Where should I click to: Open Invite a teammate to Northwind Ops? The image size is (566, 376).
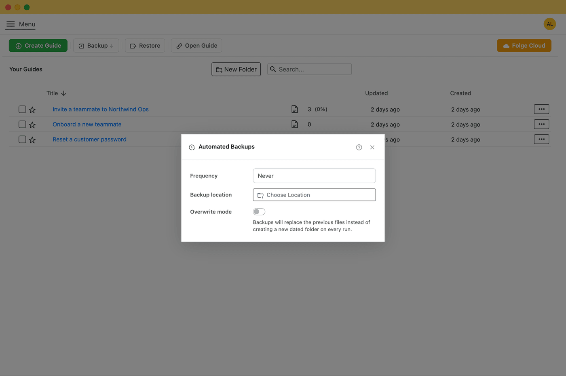101,109
